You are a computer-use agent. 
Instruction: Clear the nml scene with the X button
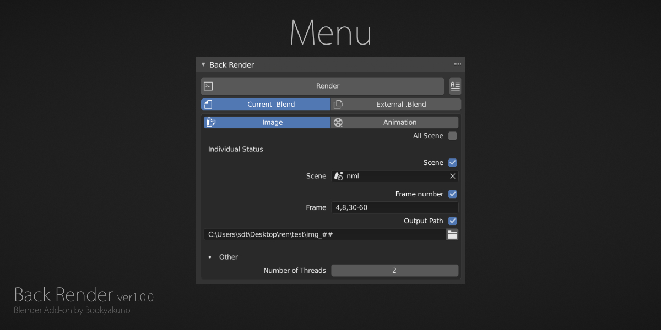[452, 175]
